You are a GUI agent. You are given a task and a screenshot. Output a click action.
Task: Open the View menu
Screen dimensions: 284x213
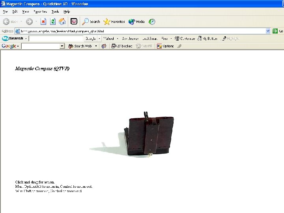click(x=26, y=11)
